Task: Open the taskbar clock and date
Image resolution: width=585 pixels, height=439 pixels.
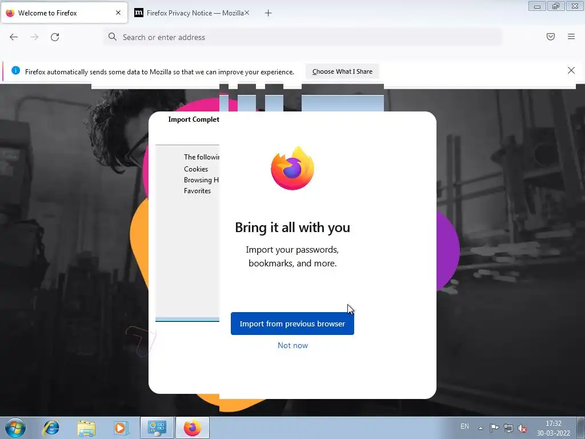Action: (x=553, y=428)
